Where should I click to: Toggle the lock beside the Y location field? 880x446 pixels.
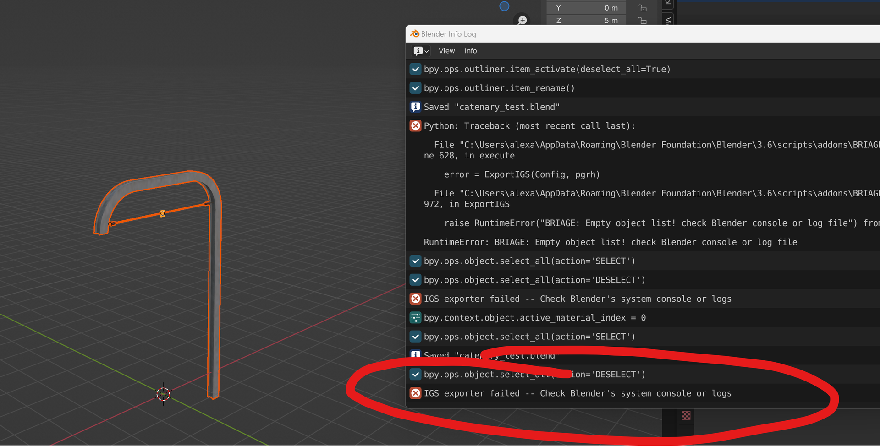pos(642,8)
